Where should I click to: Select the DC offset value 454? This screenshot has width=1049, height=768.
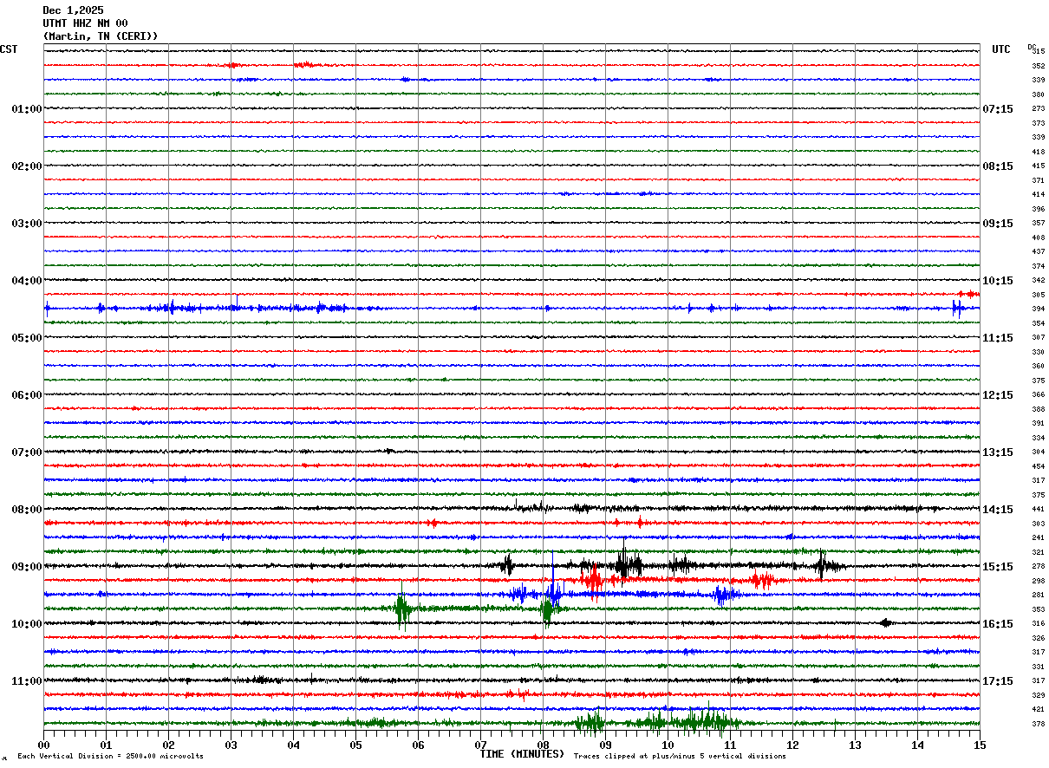tap(1038, 466)
